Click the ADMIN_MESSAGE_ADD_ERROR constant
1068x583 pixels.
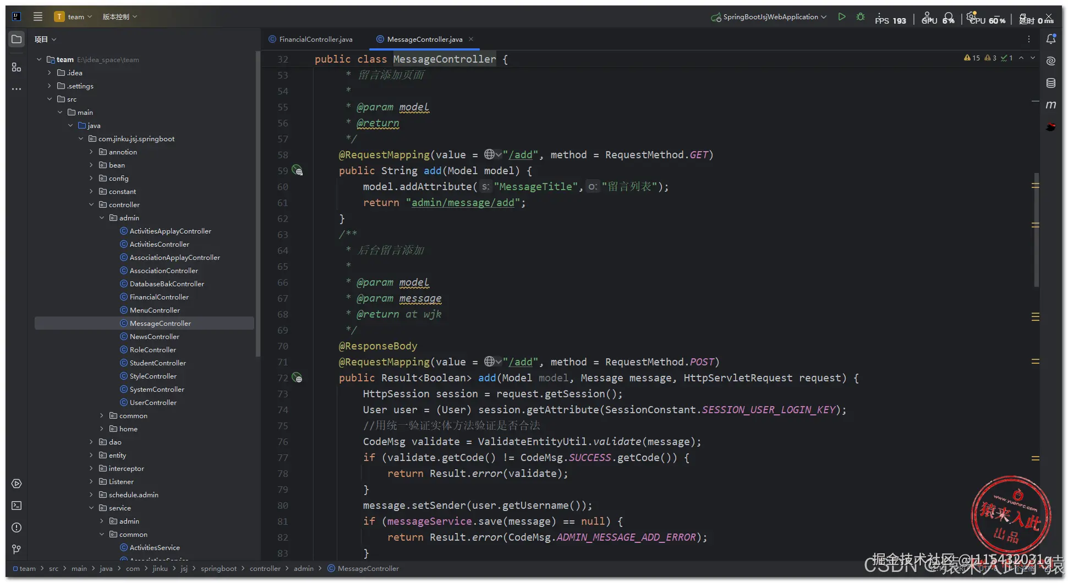tap(626, 537)
